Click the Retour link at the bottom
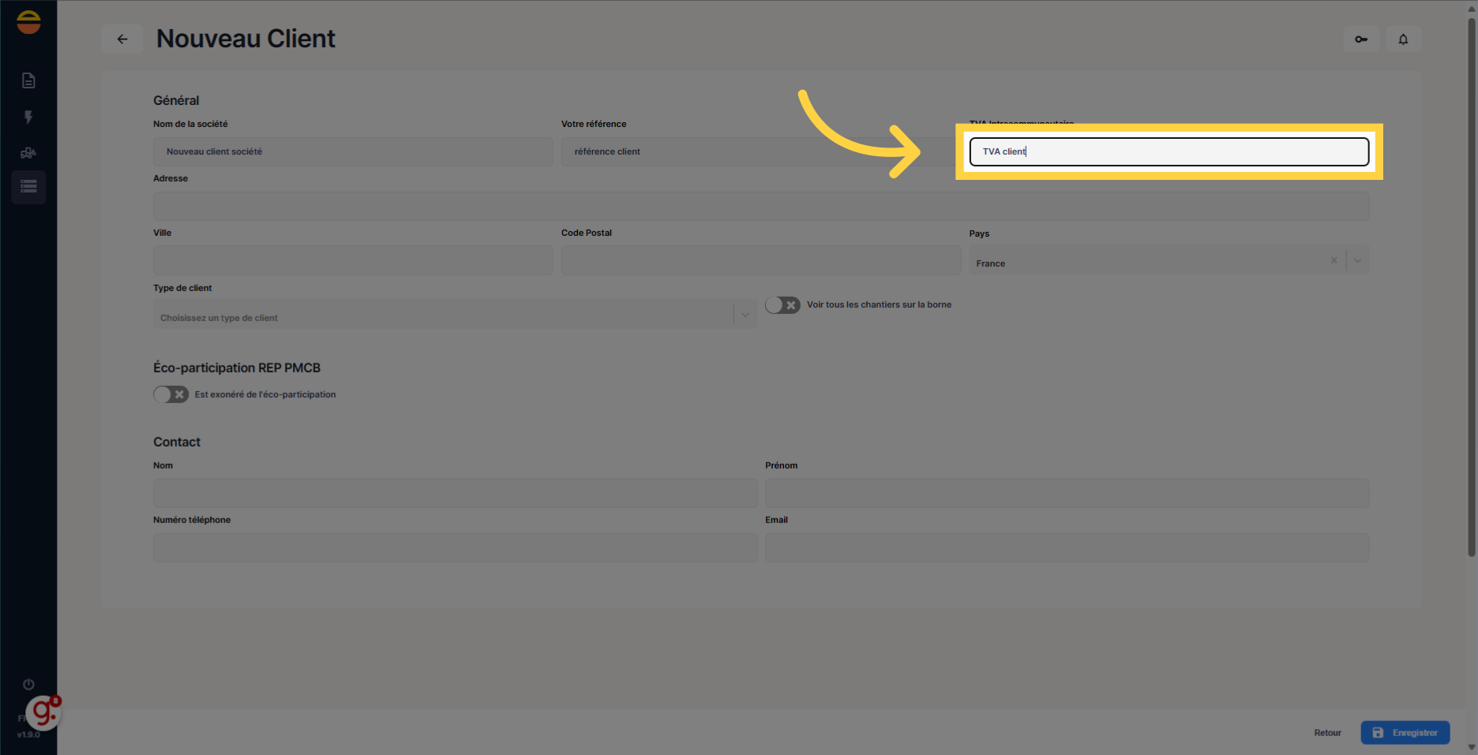The width and height of the screenshot is (1478, 755). (x=1327, y=732)
